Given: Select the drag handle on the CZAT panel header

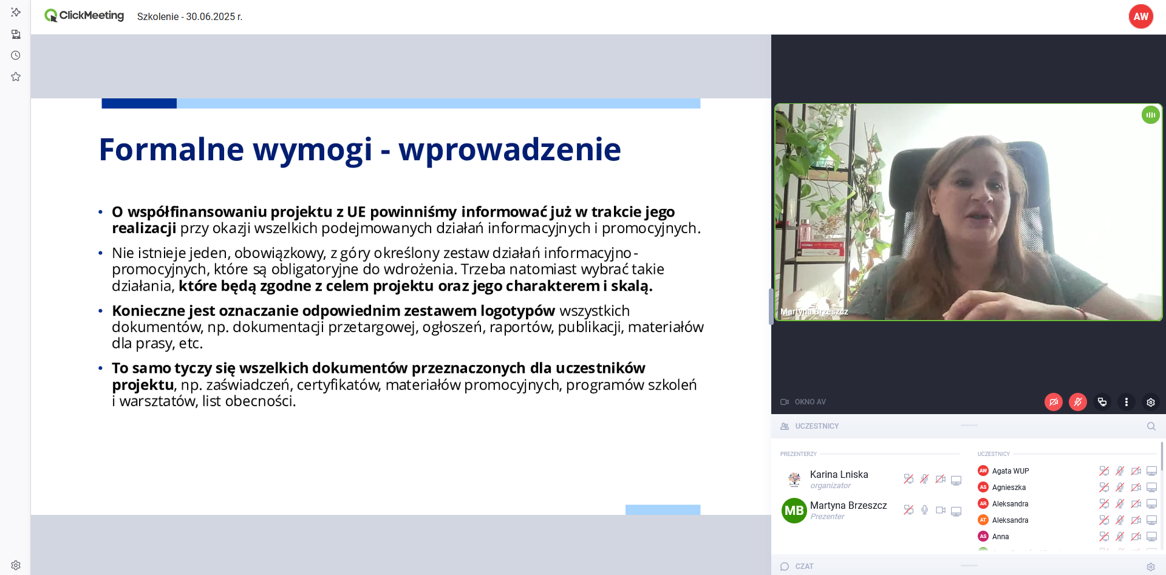Looking at the screenshot, I should coord(969,565).
